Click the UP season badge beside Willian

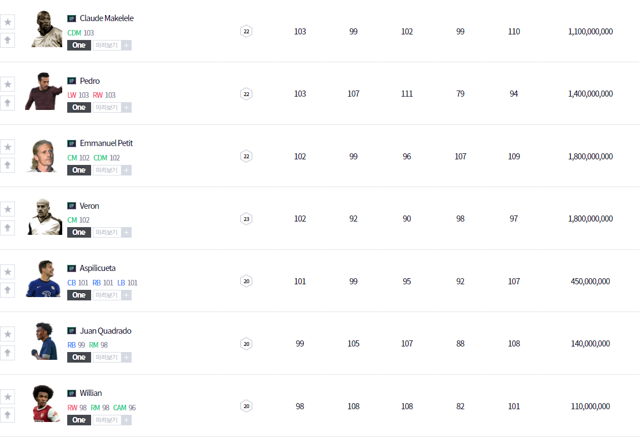point(71,393)
